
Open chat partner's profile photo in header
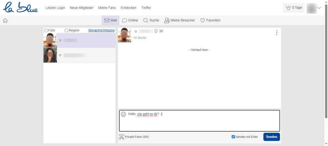(125, 35)
